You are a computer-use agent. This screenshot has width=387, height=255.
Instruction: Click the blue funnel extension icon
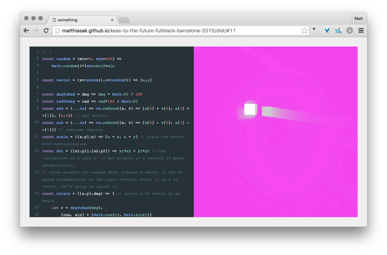[x=326, y=30]
